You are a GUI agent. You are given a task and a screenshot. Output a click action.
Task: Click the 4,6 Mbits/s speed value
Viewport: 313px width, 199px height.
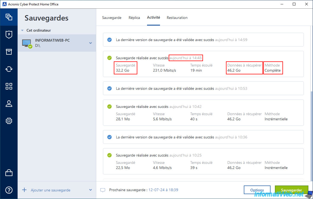coord(162,168)
